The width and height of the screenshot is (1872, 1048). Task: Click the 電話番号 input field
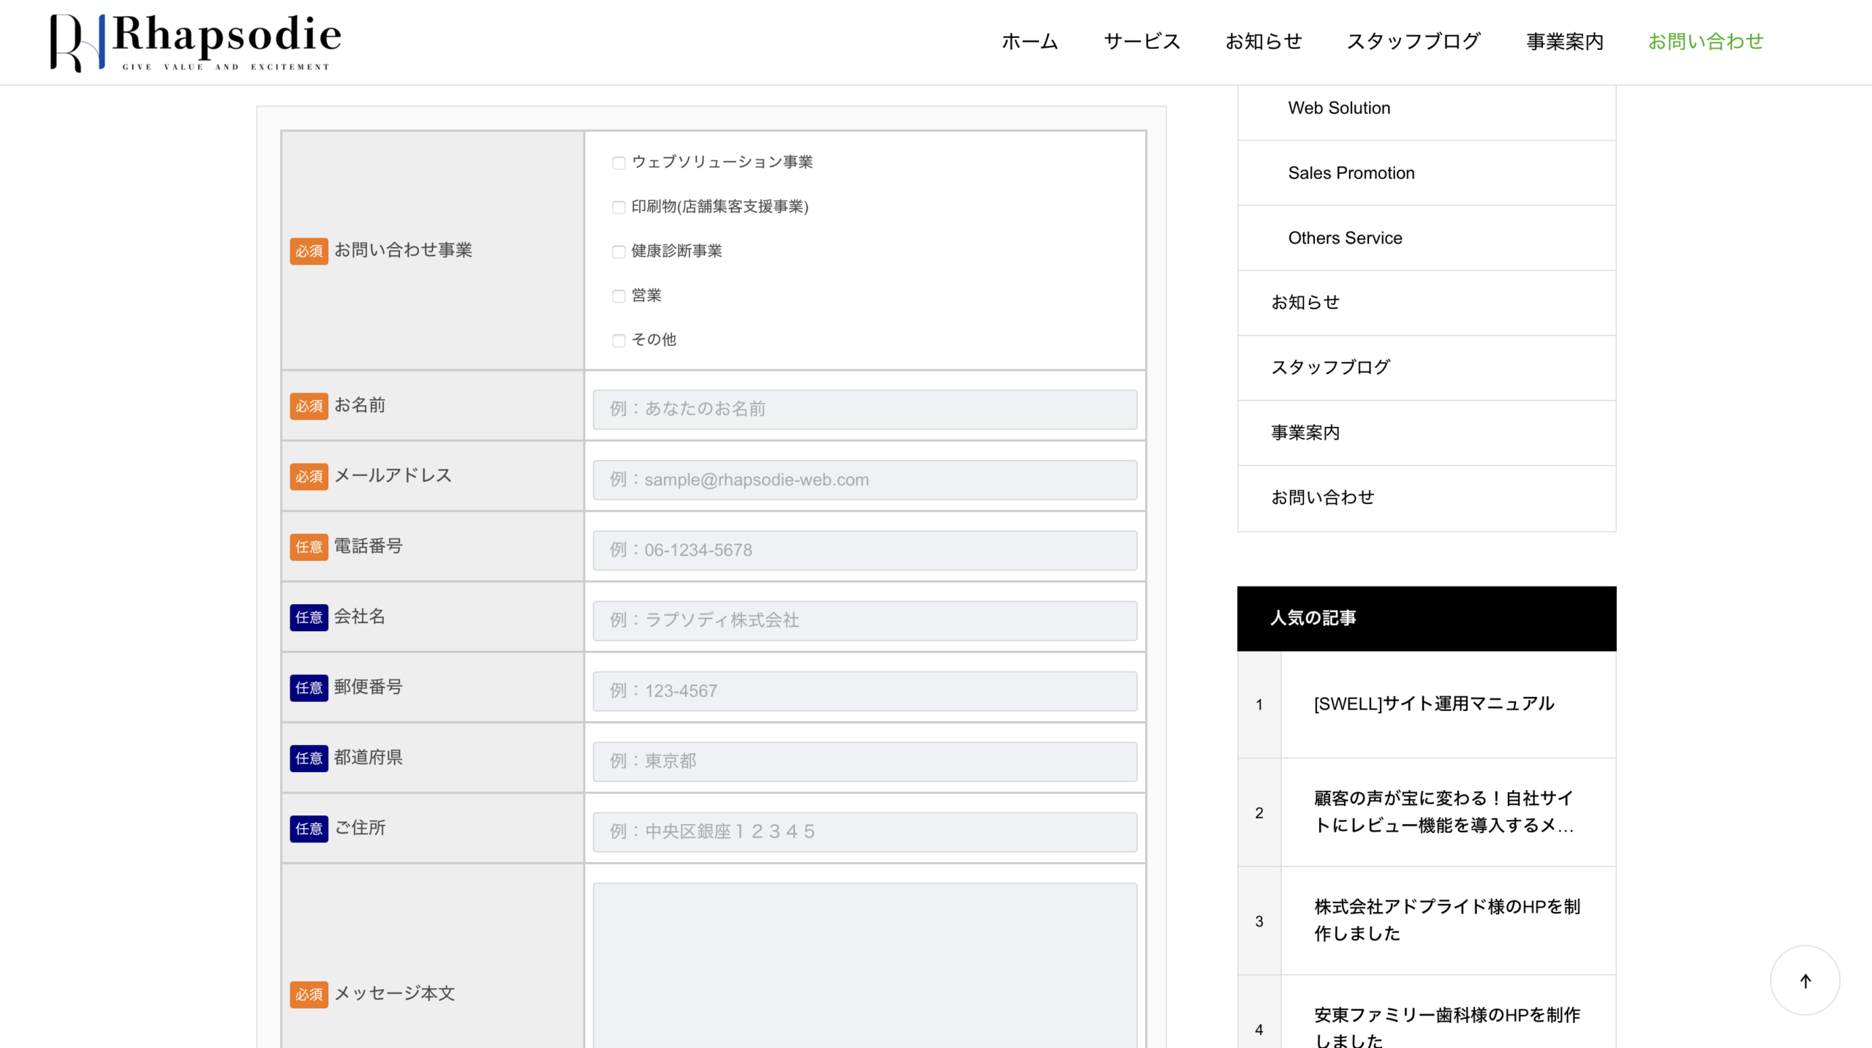pyautogui.click(x=864, y=550)
